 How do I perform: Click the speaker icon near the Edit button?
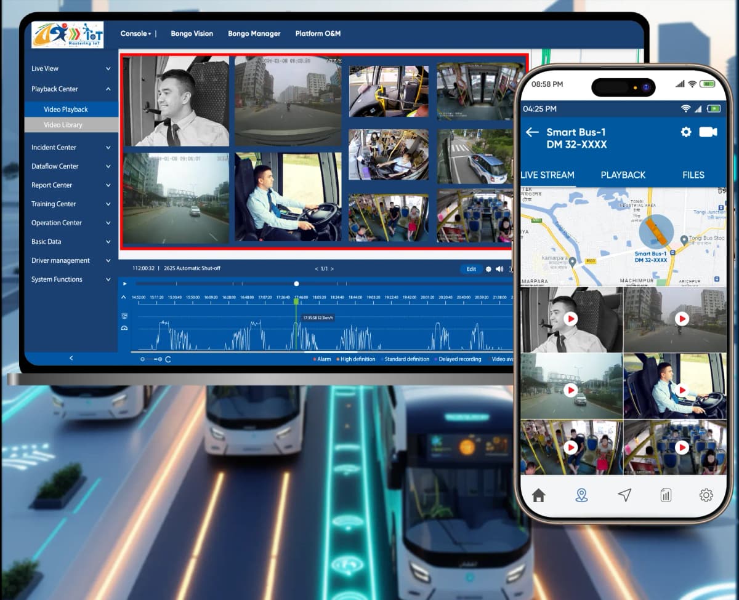pos(499,269)
